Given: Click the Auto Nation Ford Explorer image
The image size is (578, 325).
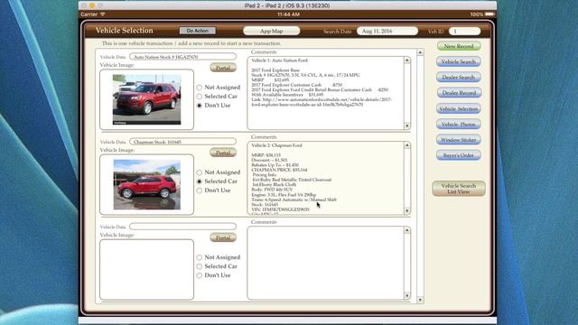Looking at the screenshot, I should pos(146,99).
